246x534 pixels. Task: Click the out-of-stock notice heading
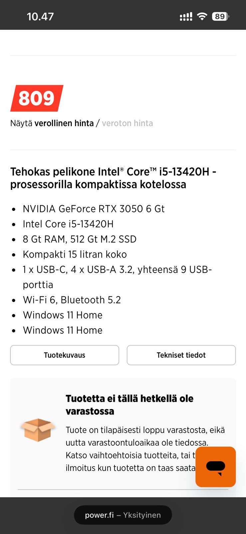(129, 405)
